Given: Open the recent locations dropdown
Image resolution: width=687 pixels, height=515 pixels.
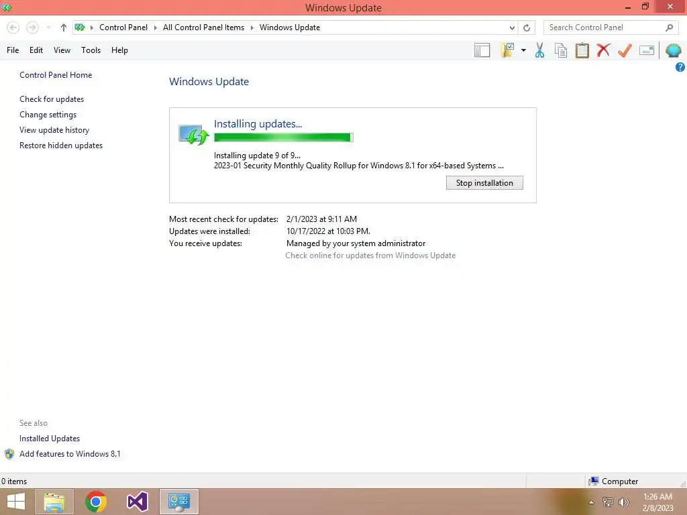Looking at the screenshot, I should point(48,27).
